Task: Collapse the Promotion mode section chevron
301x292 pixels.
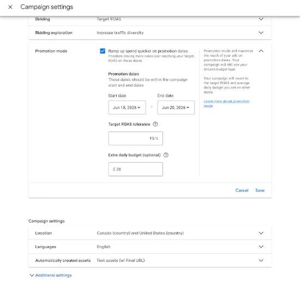Action: pos(261,51)
